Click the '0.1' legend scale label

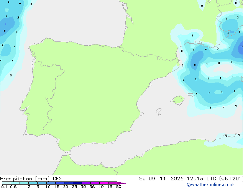point(4,186)
